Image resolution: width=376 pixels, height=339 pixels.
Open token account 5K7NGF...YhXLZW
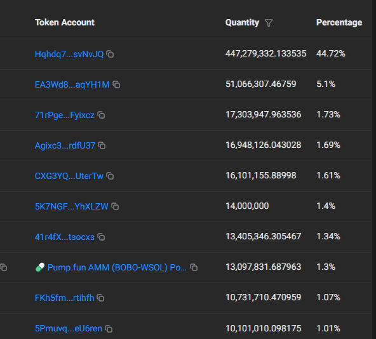[x=72, y=206]
